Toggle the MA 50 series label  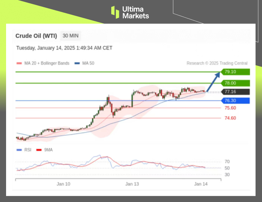[88, 63]
